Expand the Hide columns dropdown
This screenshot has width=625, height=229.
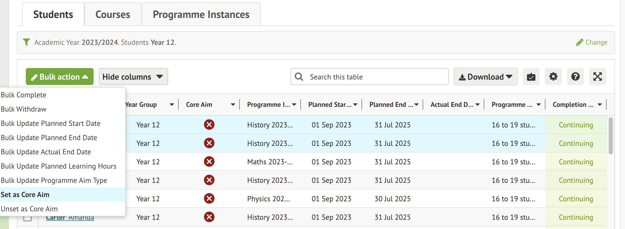133,77
